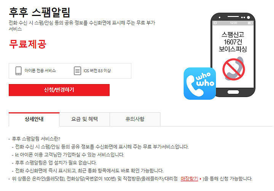This screenshot has height=191, width=274.
Task: Click the 아이폰 전용 서비스 label
Action: (x=40, y=71)
